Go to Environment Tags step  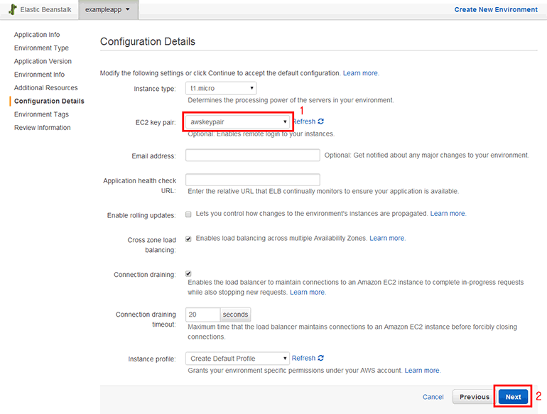[41, 114]
